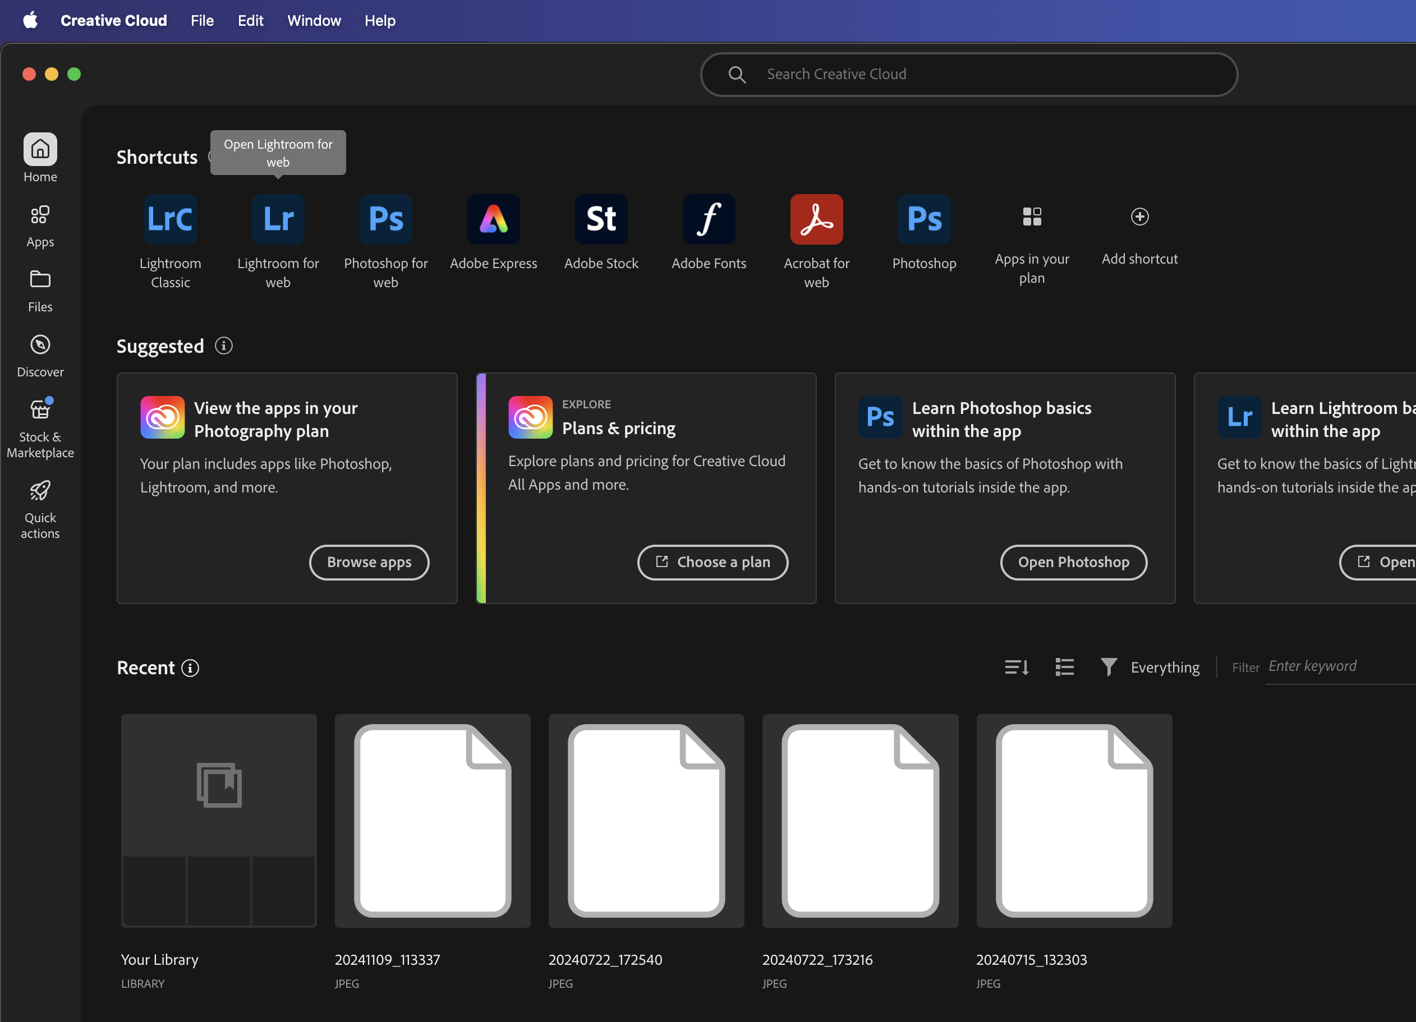Open Adobe Fonts shortcut
This screenshot has height=1022, width=1416.
click(709, 220)
